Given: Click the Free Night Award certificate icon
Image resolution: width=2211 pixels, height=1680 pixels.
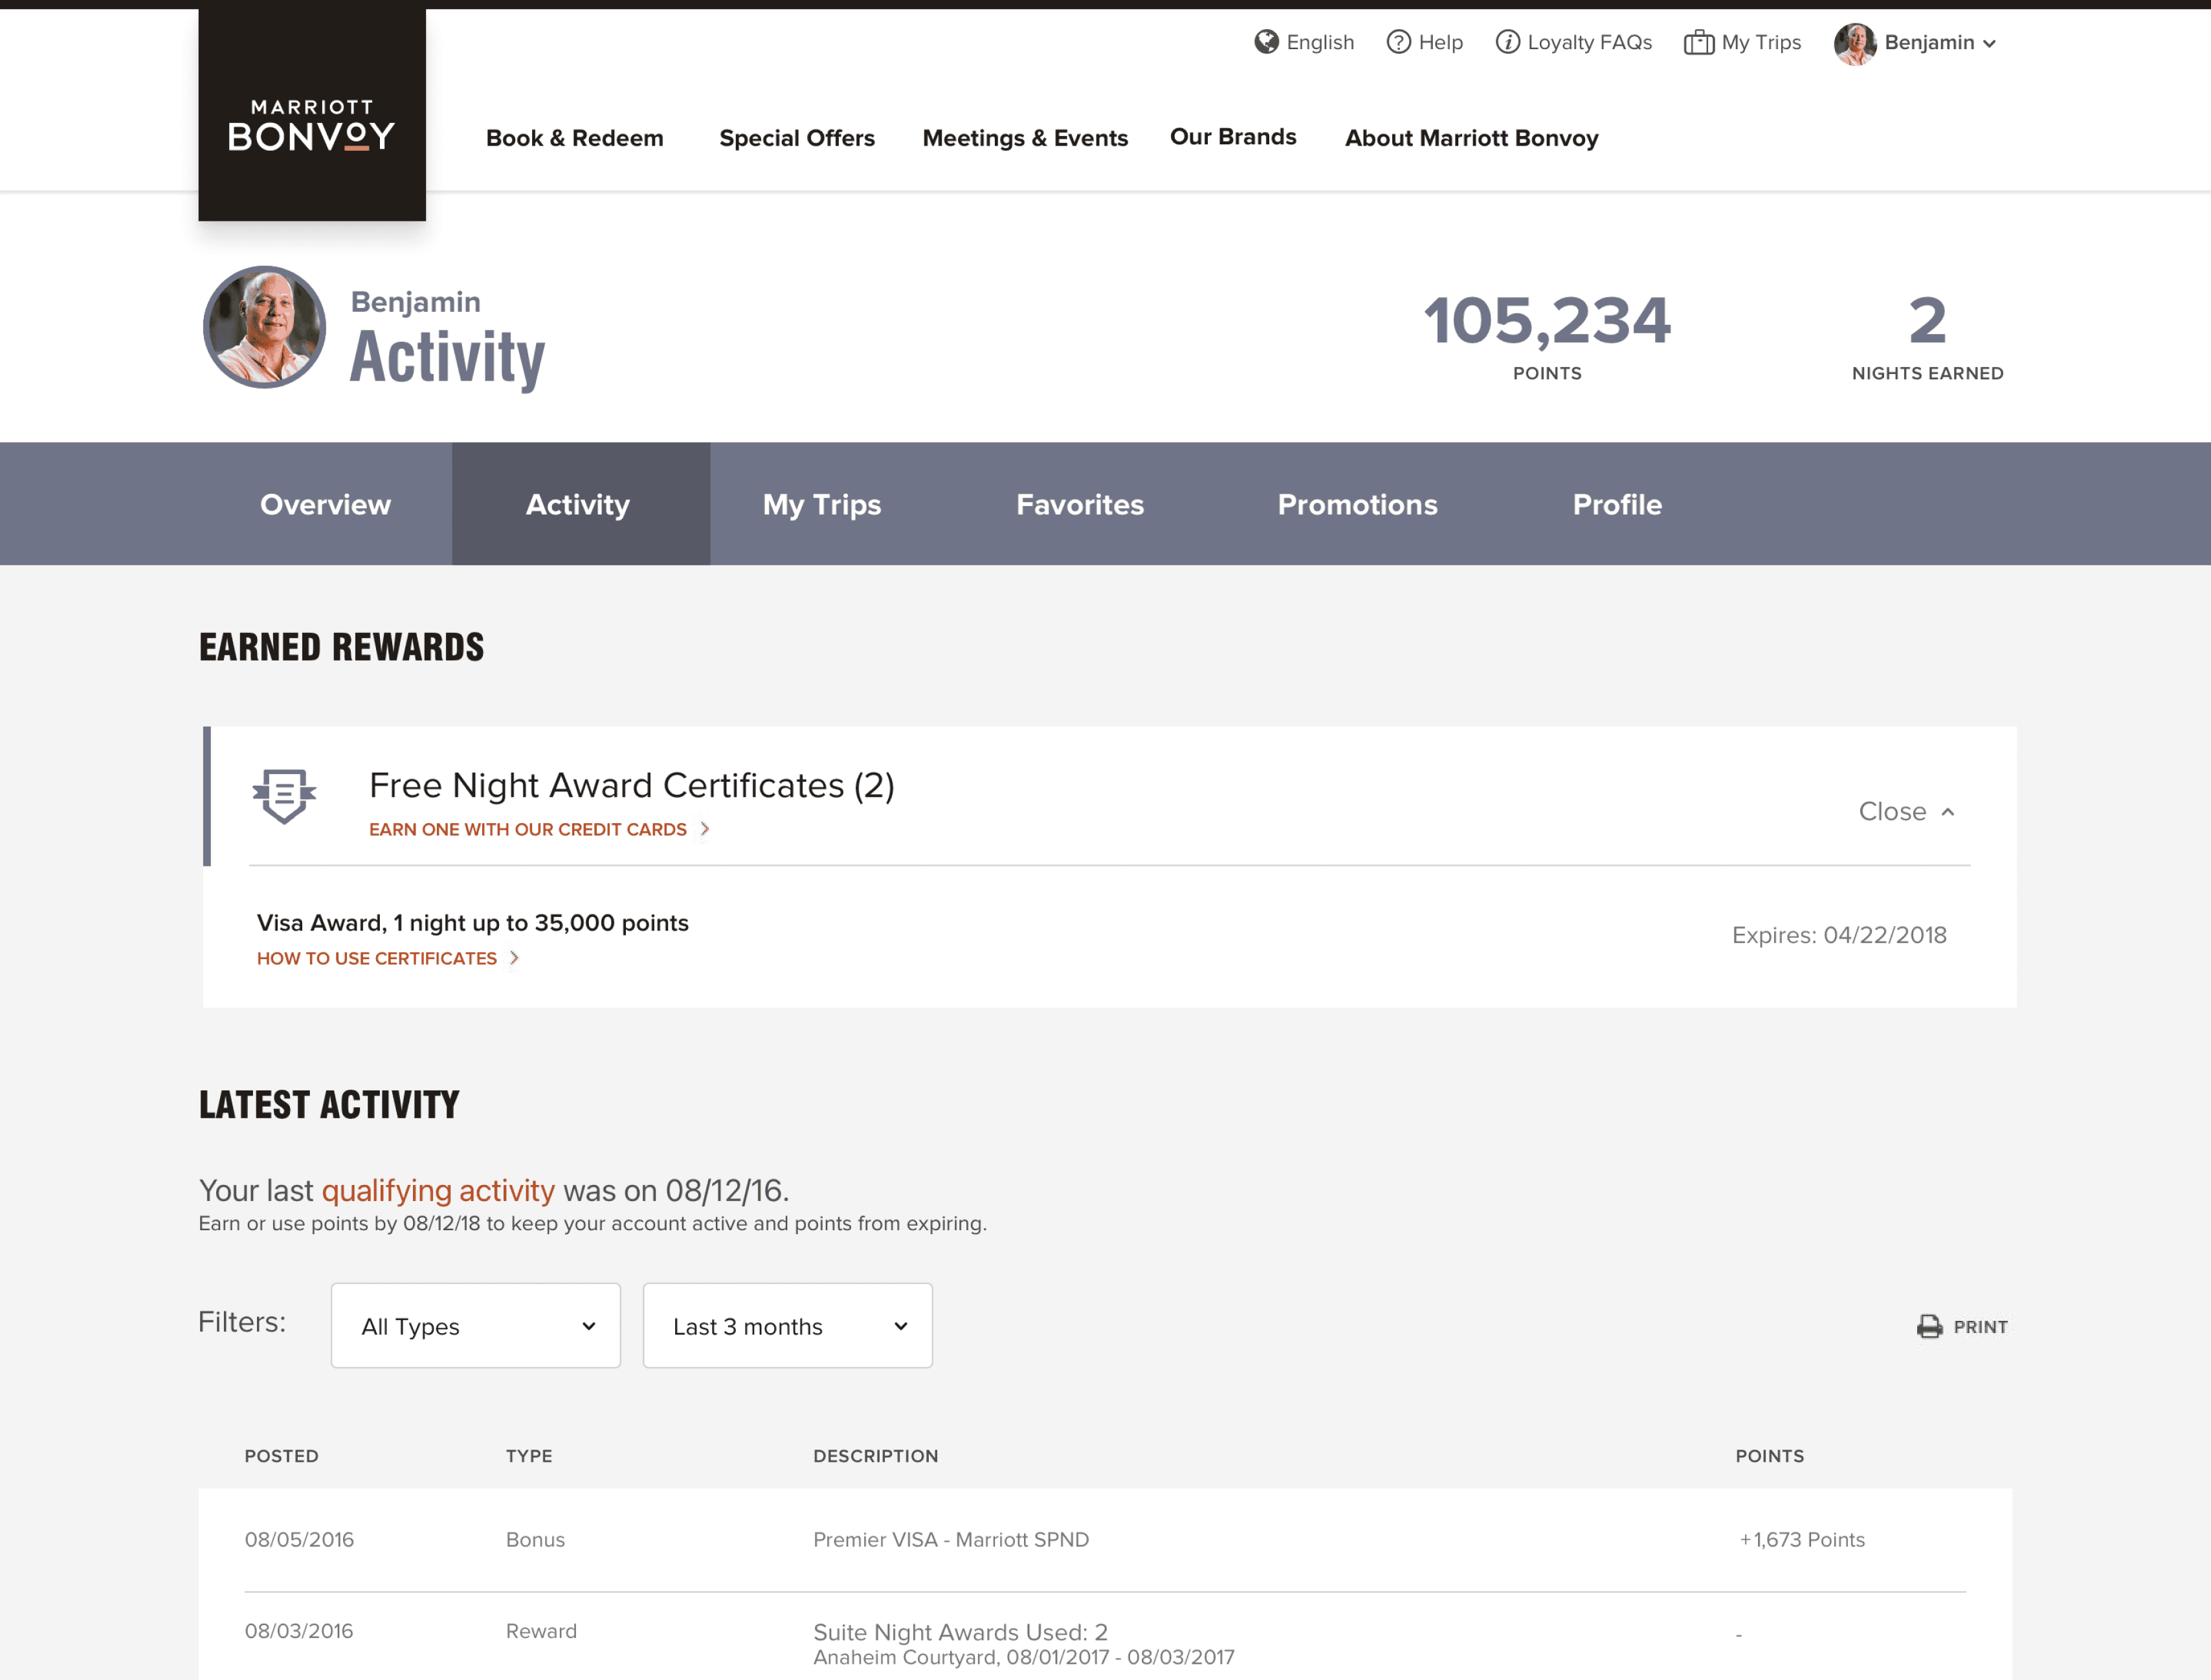Looking at the screenshot, I should (x=284, y=796).
